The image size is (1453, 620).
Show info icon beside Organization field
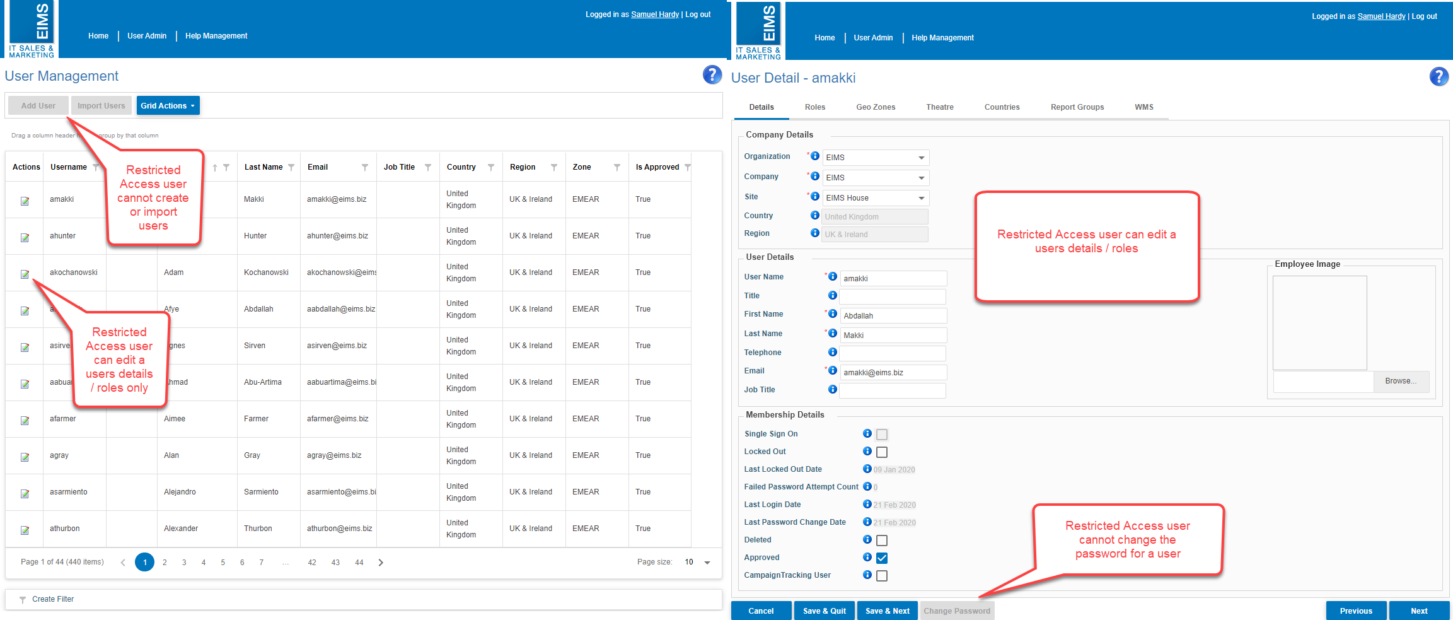(815, 156)
